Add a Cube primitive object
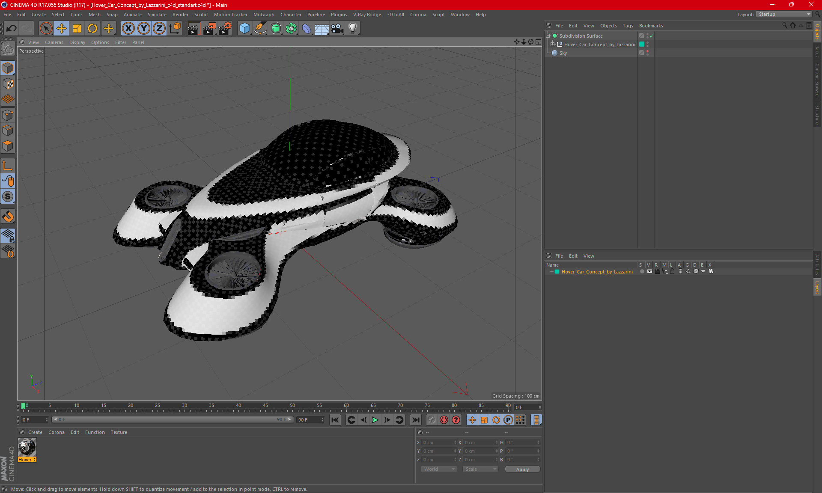Viewport: 822px width, 493px height. tap(244, 28)
